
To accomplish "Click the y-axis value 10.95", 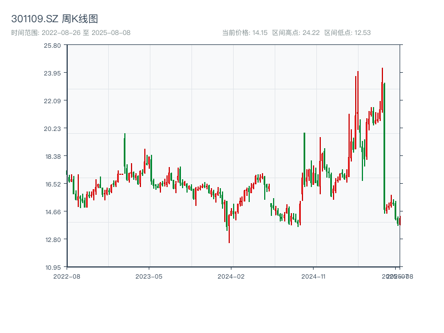I will point(53,268).
